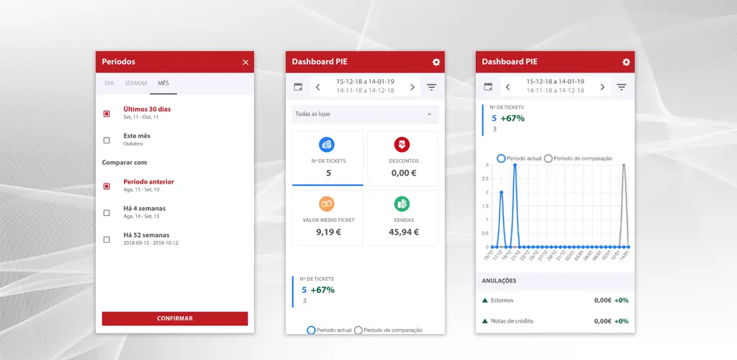Click the chart point at value 2 on 17/12
Screen dimensions: 737x360
point(502,192)
